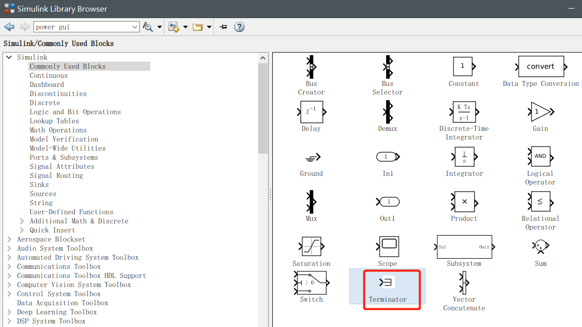Select the Logical Operator AND block
Viewport: 582px width, 327px height.
(x=541, y=157)
